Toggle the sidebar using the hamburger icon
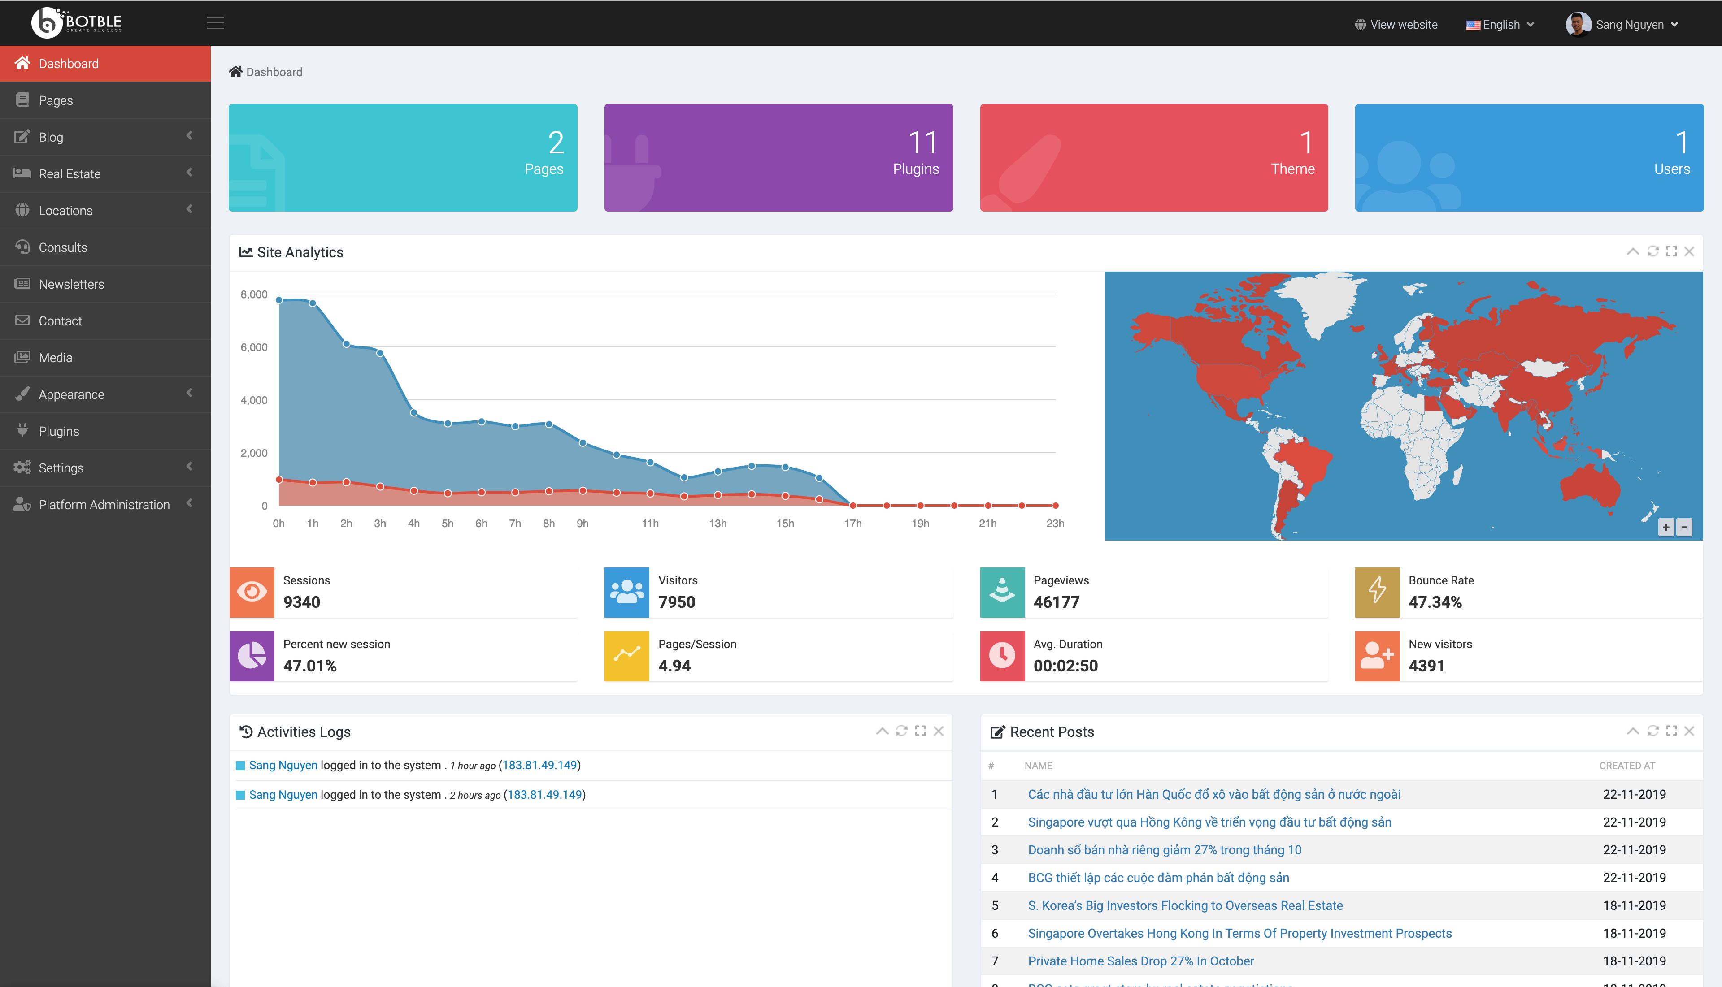Viewport: 1722px width, 987px height. tap(216, 22)
